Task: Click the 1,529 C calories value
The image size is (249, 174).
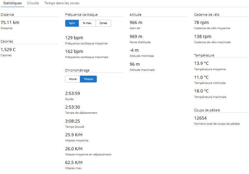Action: coord(8,50)
